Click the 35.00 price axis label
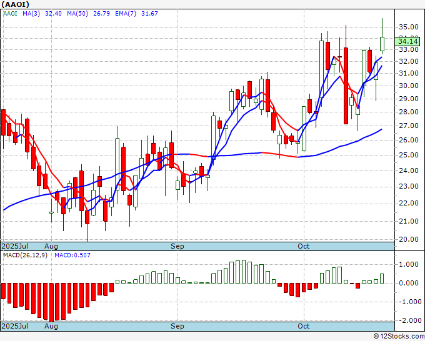This screenshot has width=425, height=341. pos(408,27)
